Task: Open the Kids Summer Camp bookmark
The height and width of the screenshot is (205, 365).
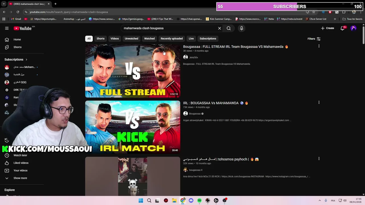Action: (x=219, y=19)
